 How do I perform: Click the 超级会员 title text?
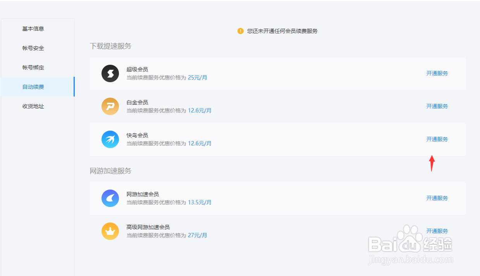click(137, 69)
